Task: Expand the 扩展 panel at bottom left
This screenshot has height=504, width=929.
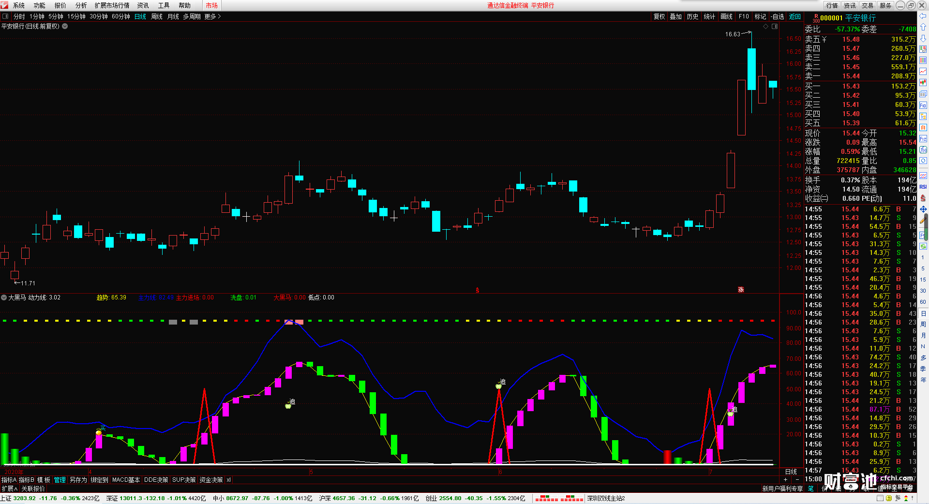Action: click(10, 489)
